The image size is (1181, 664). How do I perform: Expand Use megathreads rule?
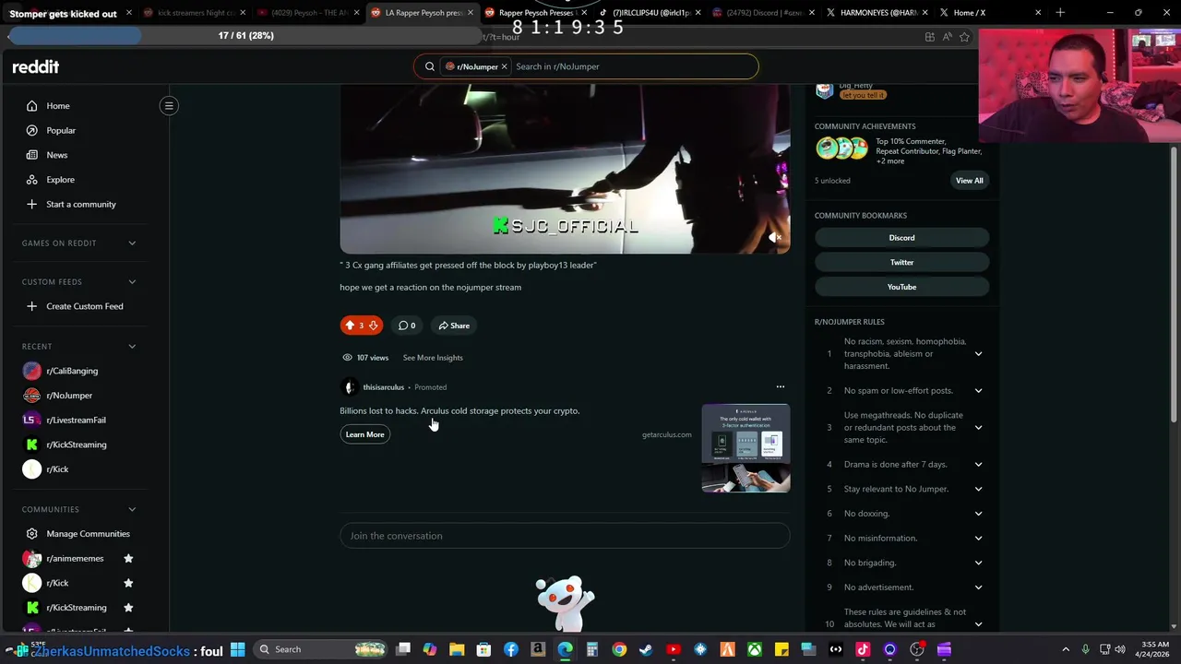(978, 428)
